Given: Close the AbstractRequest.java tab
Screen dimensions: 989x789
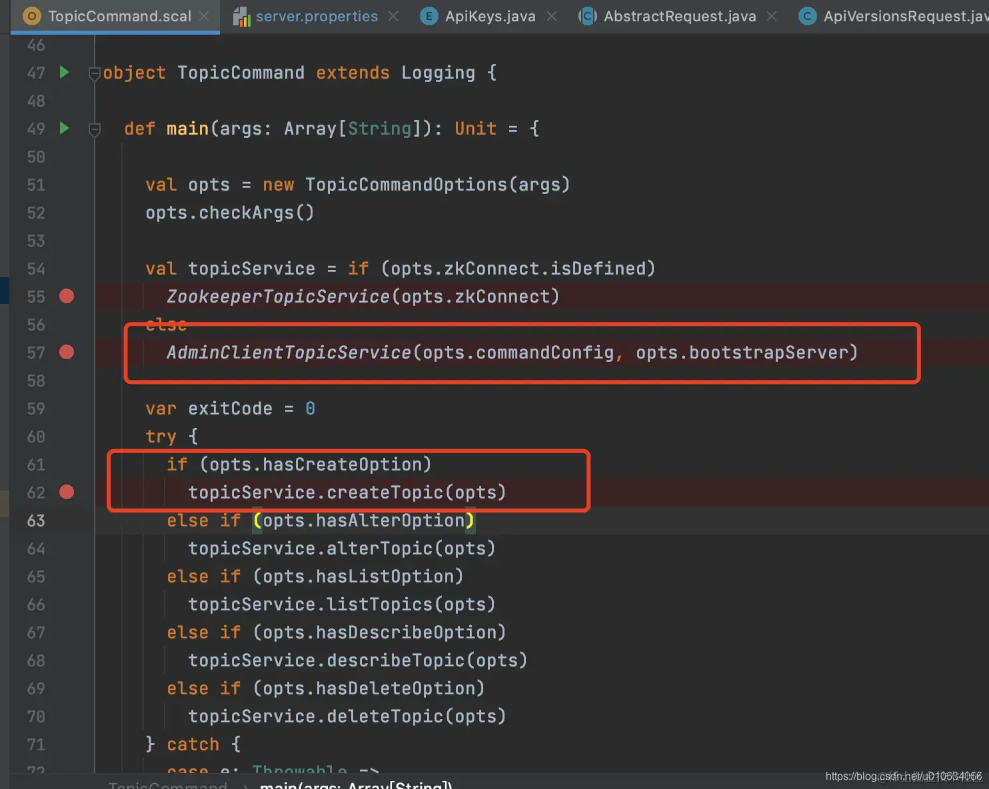Looking at the screenshot, I should click(x=772, y=16).
